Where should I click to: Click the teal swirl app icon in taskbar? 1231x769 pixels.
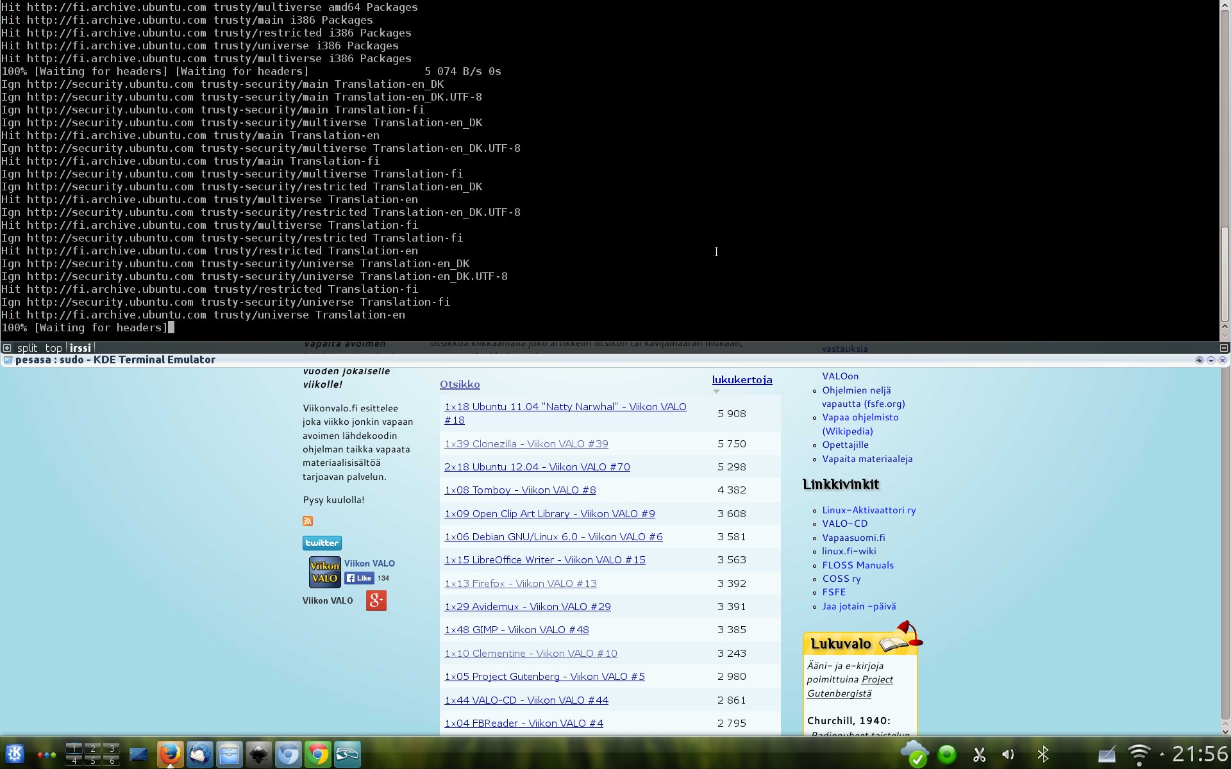click(348, 754)
